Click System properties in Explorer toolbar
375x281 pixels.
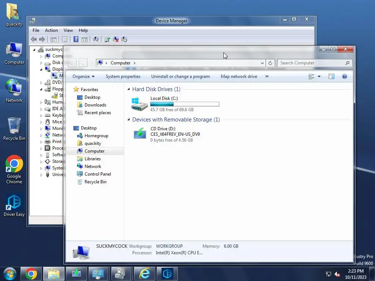pos(123,76)
